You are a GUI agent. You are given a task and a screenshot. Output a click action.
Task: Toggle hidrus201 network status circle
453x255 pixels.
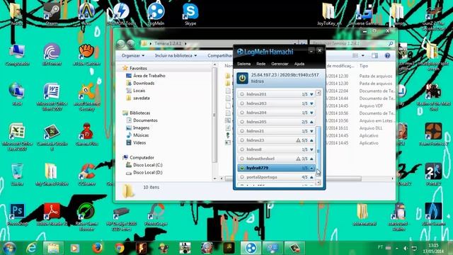point(242,94)
